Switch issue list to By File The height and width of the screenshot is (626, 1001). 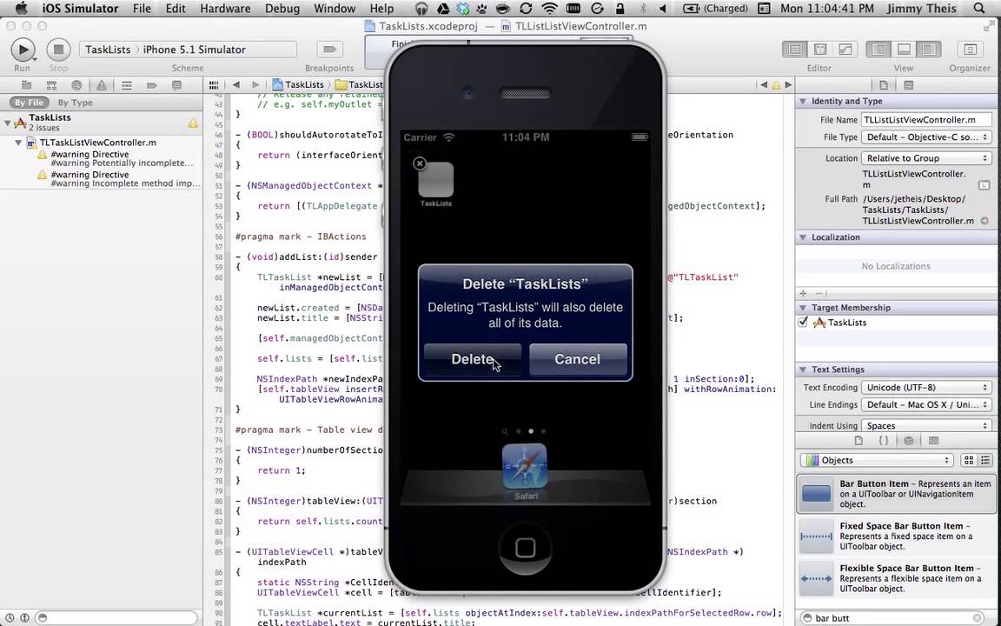coord(29,103)
